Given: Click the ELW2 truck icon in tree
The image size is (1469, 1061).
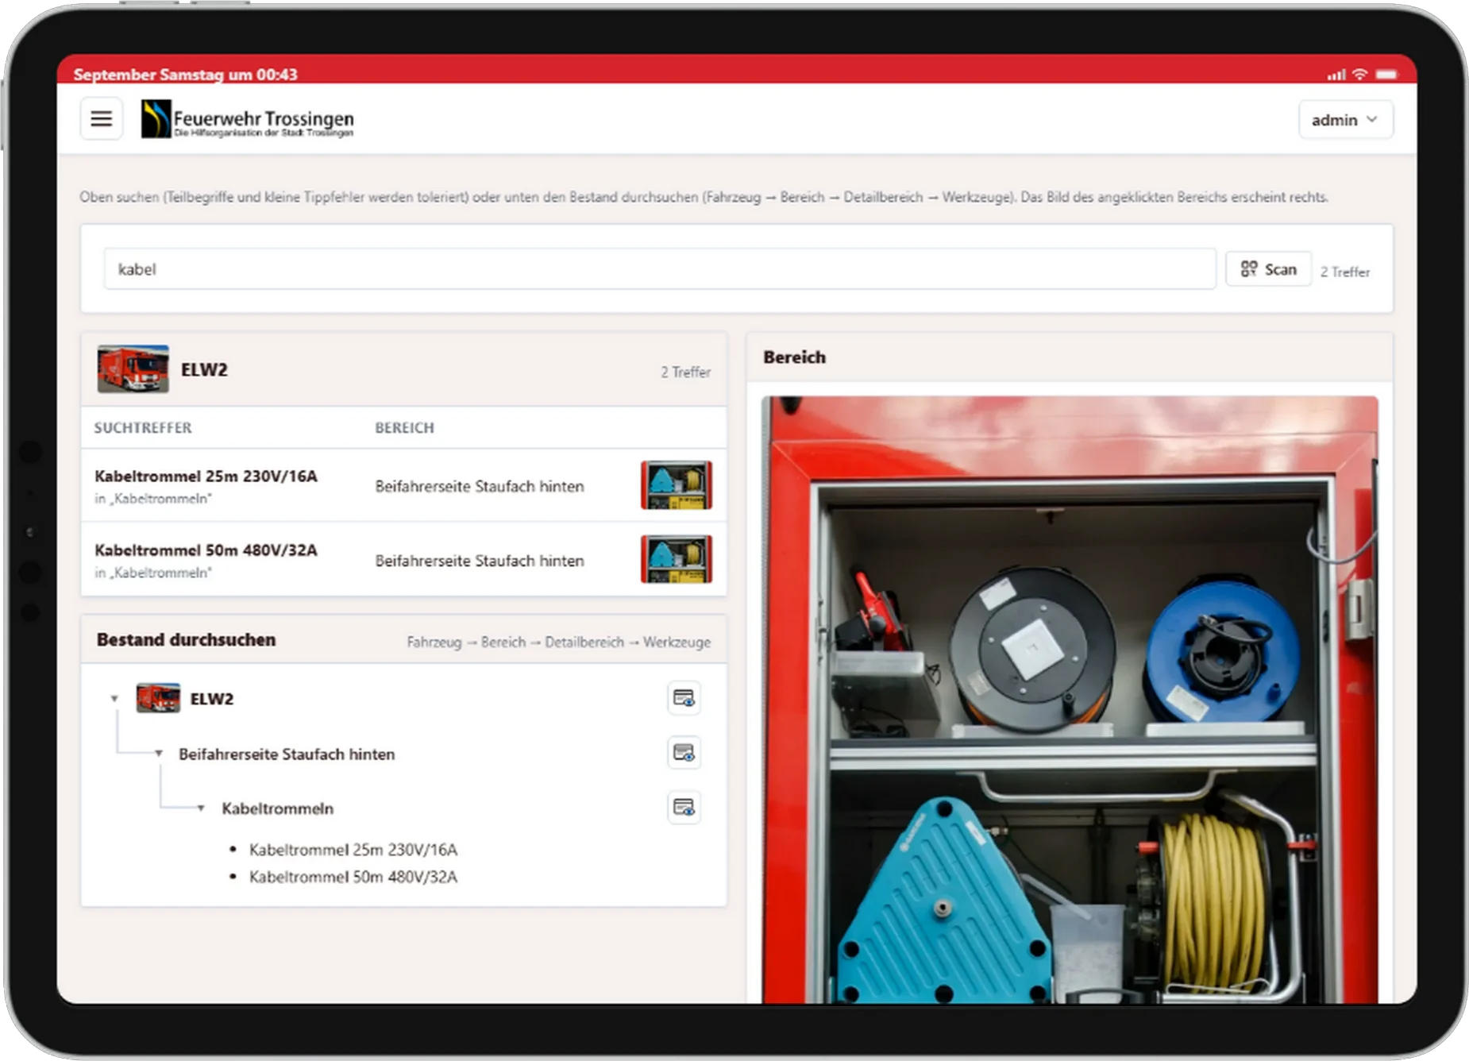Looking at the screenshot, I should tap(158, 698).
